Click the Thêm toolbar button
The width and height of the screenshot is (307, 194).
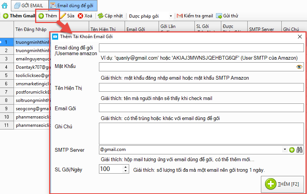pos(48,16)
